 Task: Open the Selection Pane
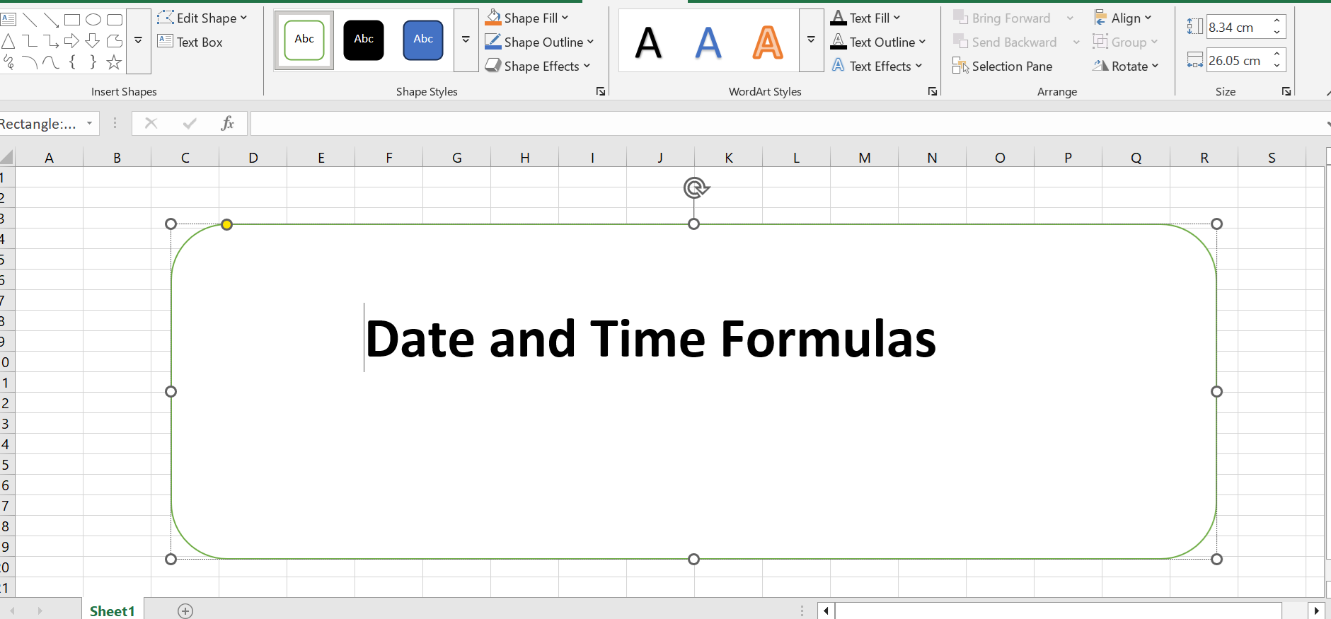pyautogui.click(x=1003, y=66)
